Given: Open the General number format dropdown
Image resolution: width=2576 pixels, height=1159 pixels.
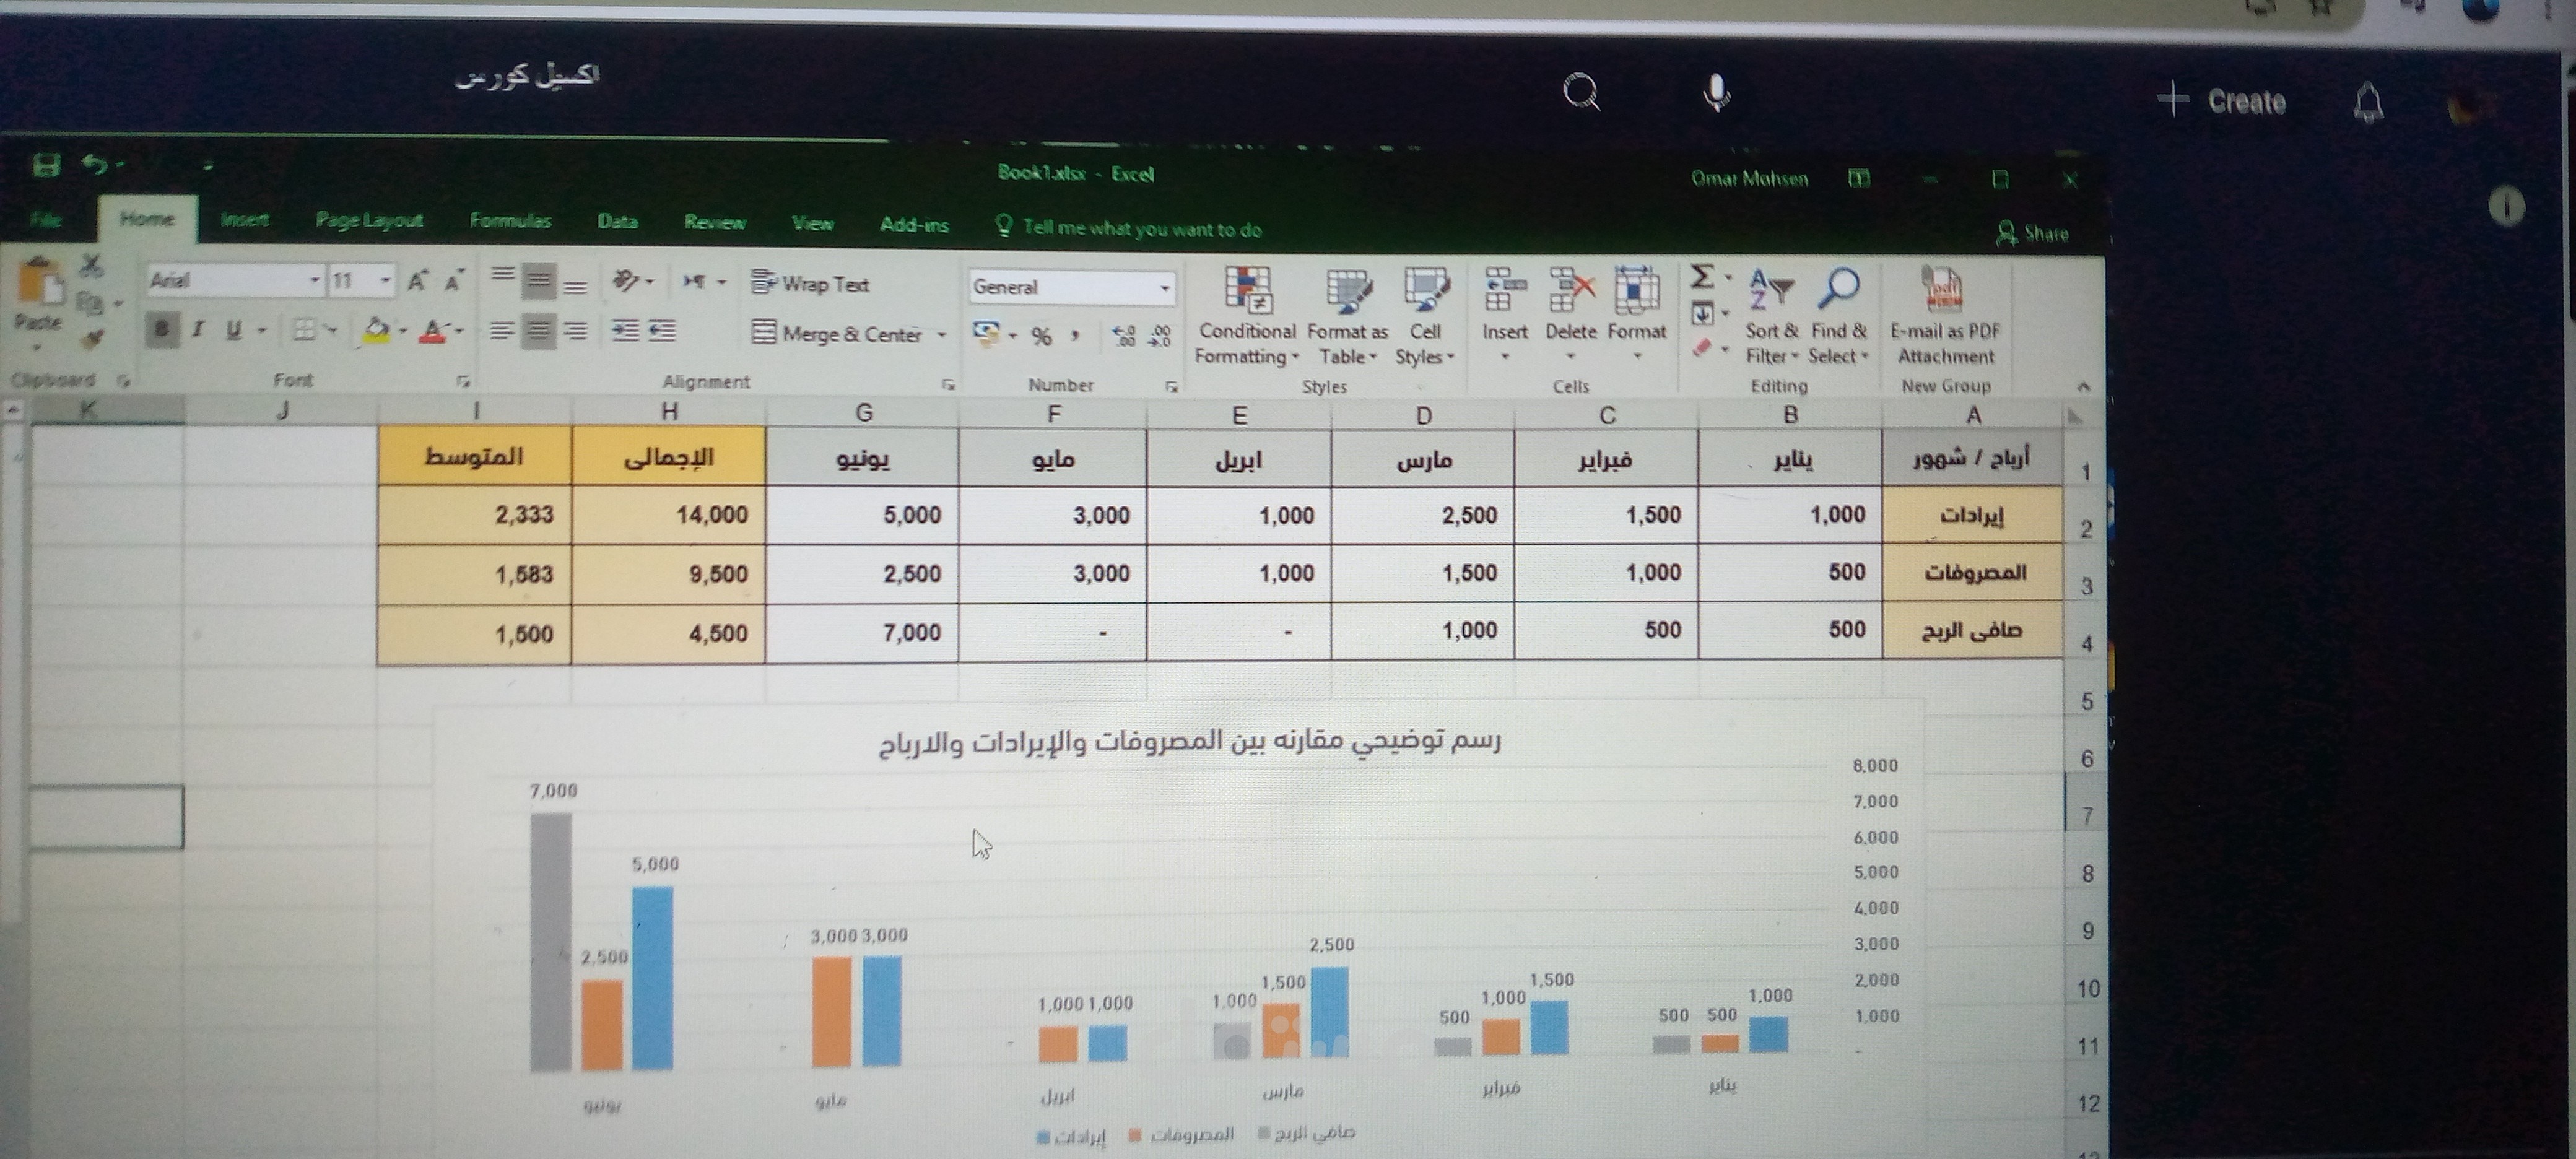Looking at the screenshot, I should (x=1165, y=288).
